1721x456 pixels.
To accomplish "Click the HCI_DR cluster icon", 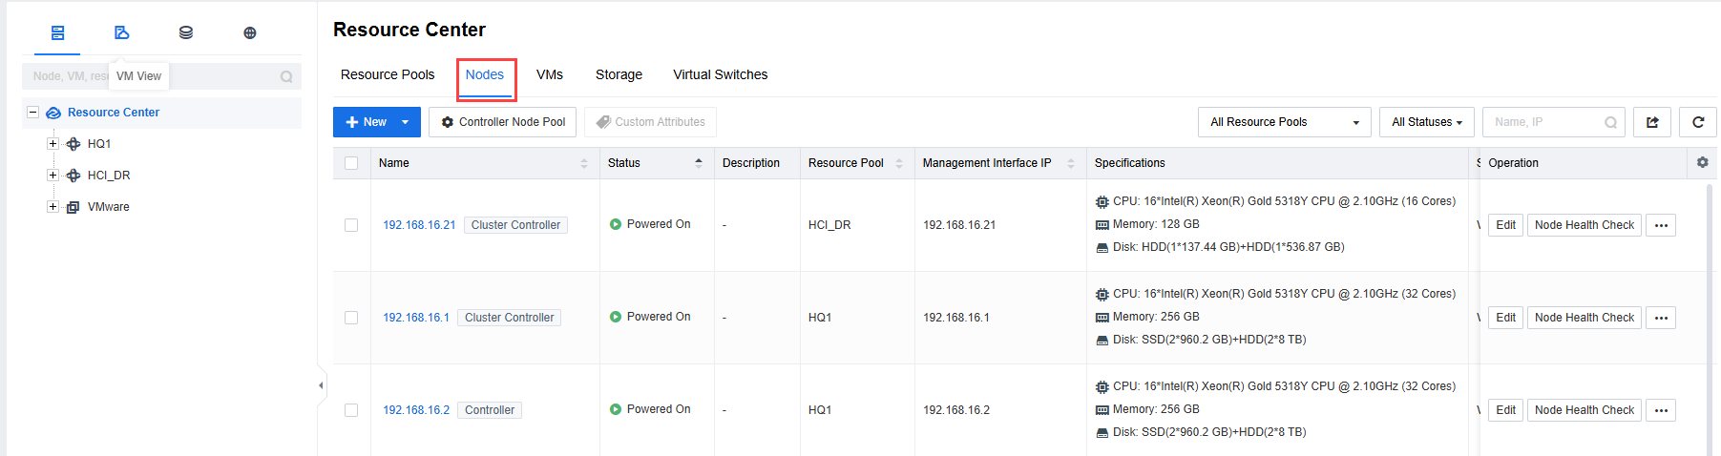I will (73, 176).
